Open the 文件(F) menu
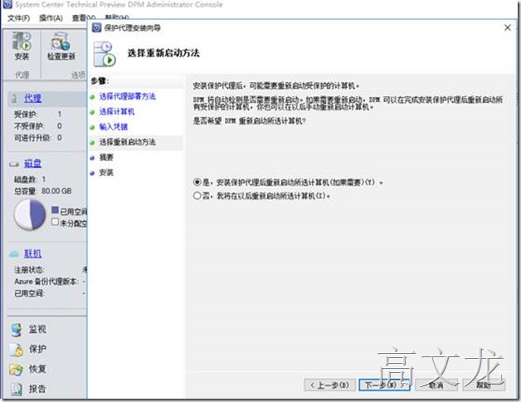 point(19,18)
